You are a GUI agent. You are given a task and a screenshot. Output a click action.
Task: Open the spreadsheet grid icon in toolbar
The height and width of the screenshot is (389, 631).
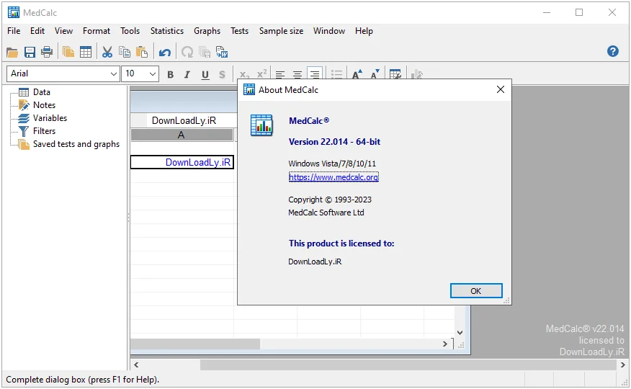[86, 52]
